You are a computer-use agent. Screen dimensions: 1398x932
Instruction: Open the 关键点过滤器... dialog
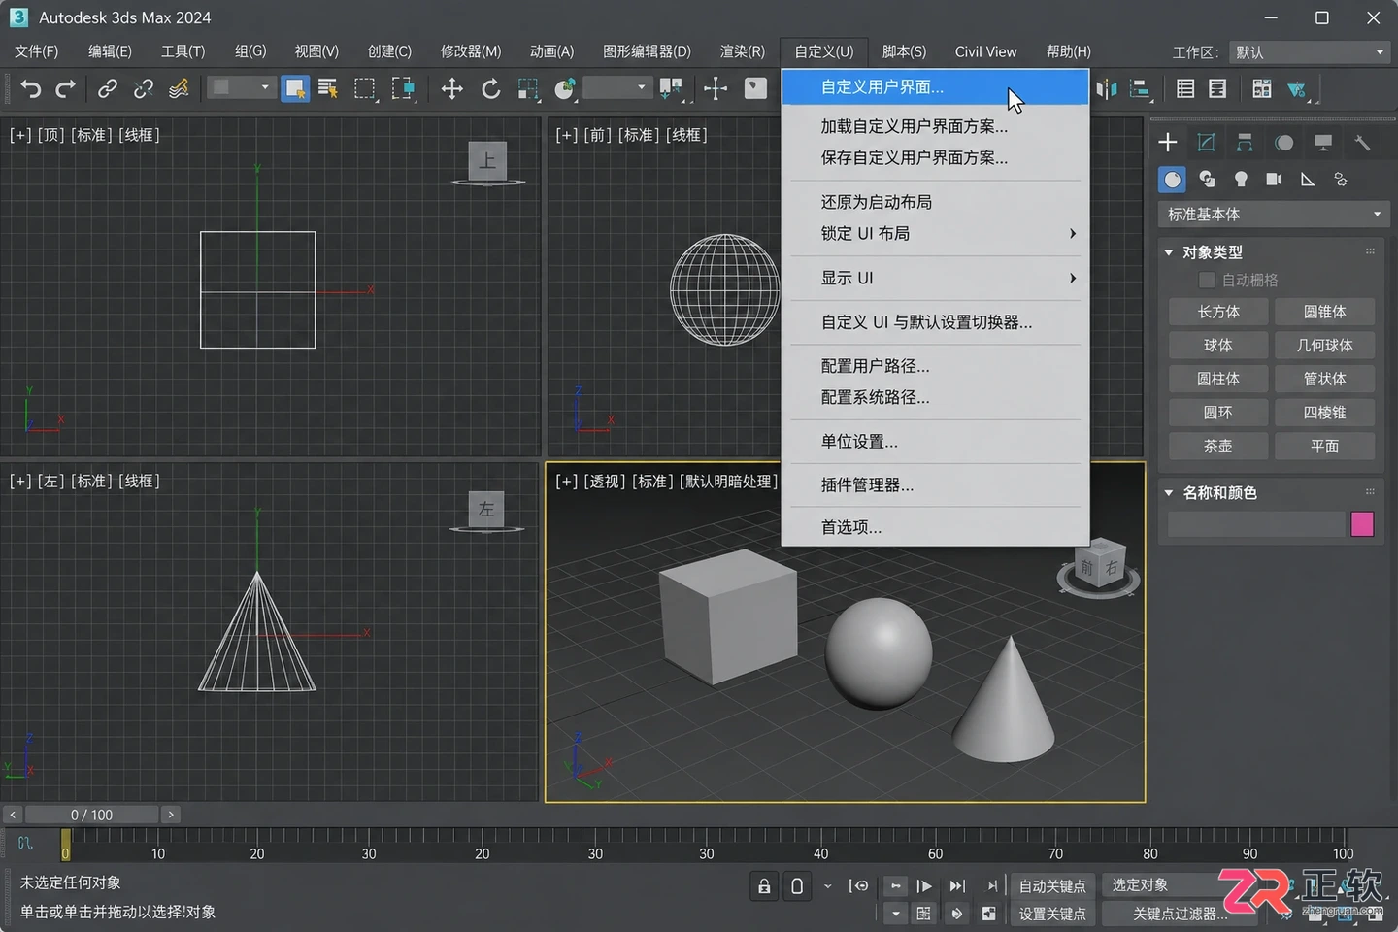(1180, 914)
